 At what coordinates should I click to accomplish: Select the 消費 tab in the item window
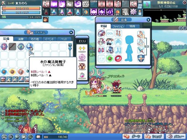21,39
